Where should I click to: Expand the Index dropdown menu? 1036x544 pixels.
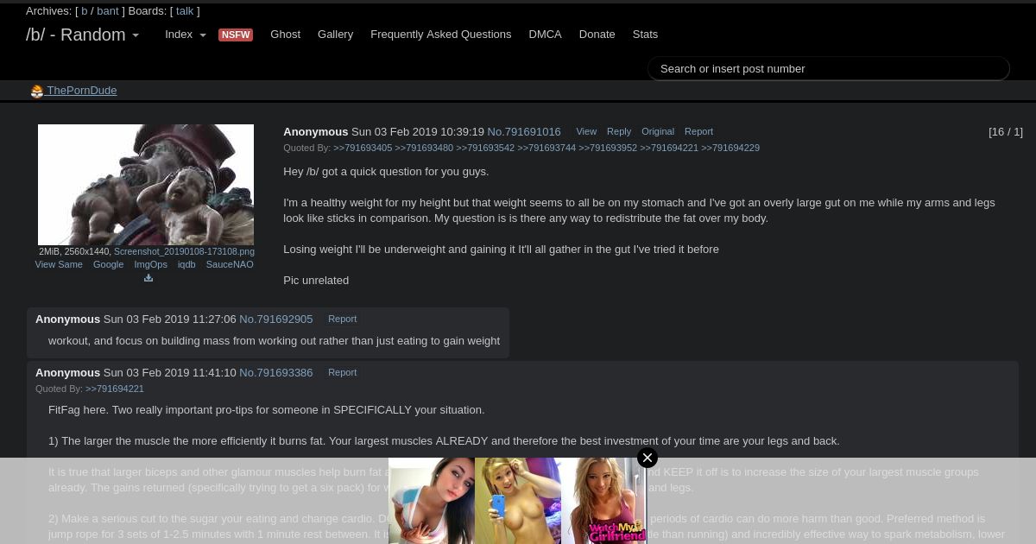pos(186,35)
